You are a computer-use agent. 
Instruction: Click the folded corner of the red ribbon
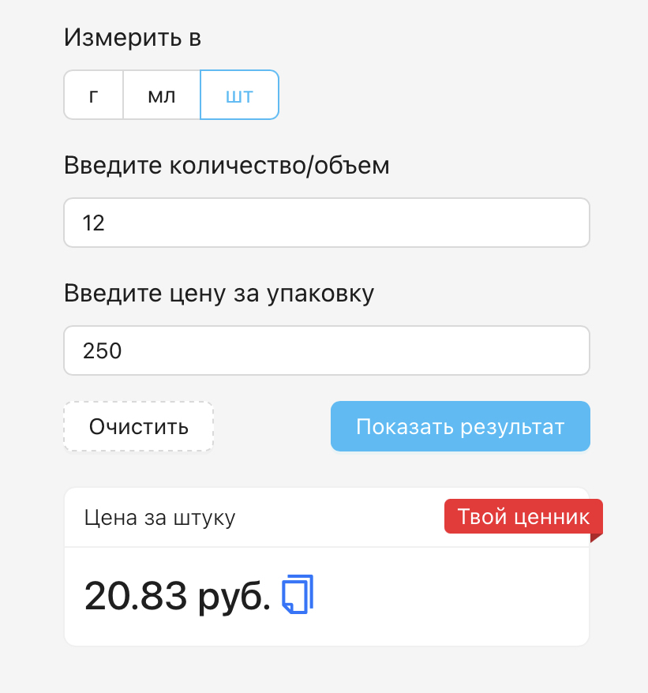tap(596, 538)
